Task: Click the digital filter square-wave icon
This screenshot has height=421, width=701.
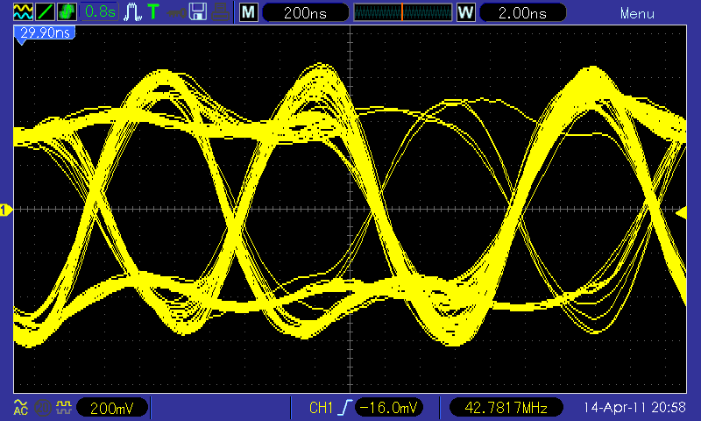Action: 64,407
